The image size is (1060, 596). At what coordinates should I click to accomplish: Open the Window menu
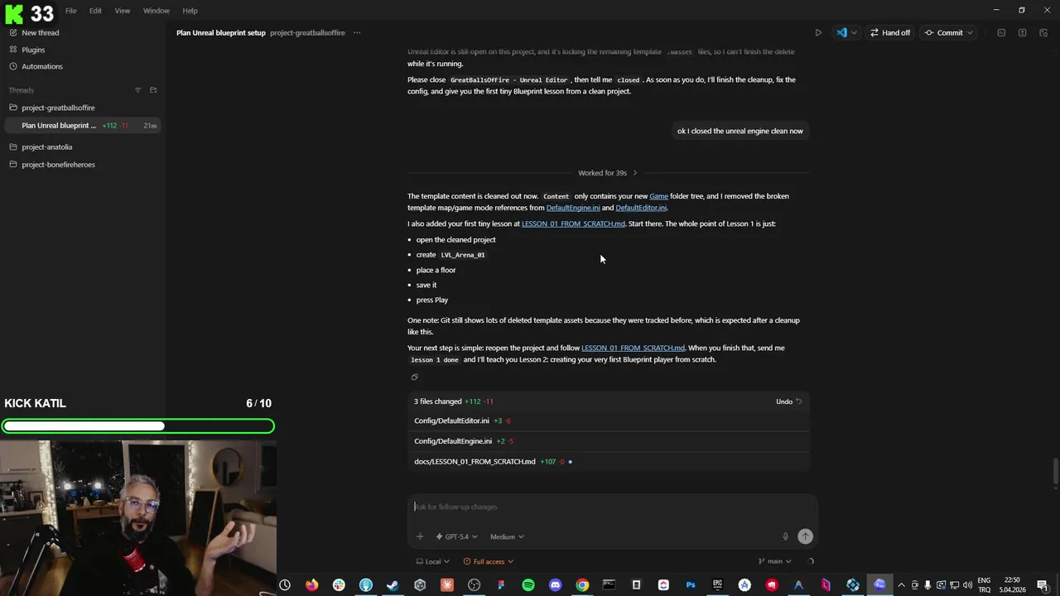[156, 11]
